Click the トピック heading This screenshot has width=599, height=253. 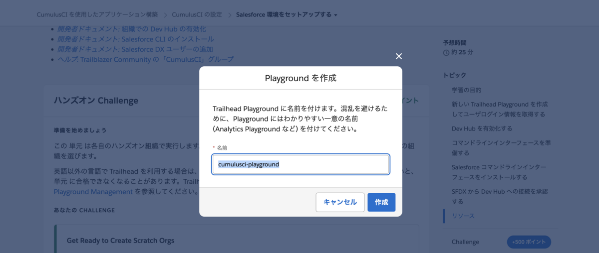coord(455,75)
